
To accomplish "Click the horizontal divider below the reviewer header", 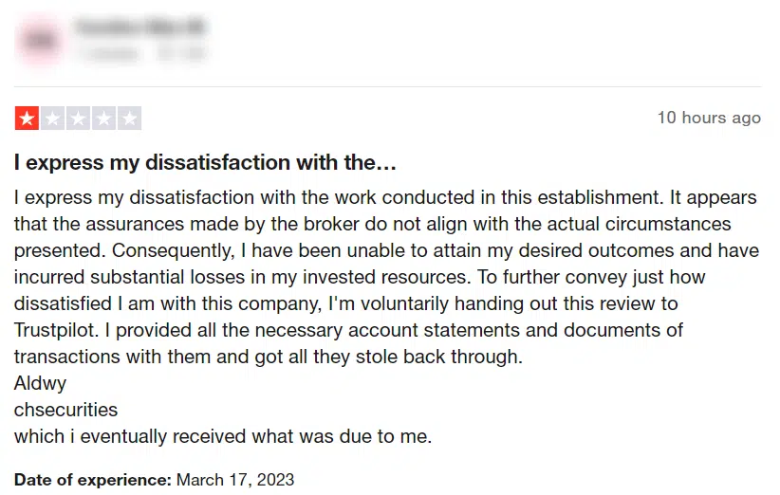I will click(x=387, y=86).
